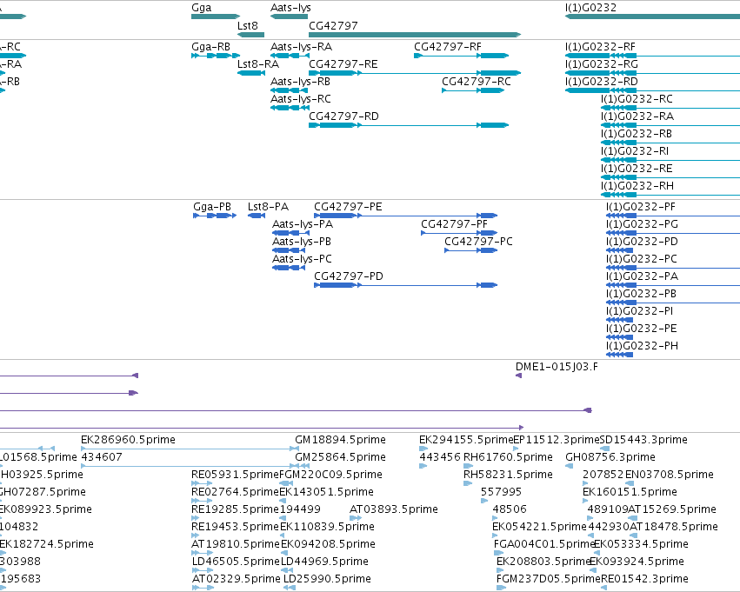Click protein Aats-lys-PA
The image size is (740, 592).
[x=289, y=233]
